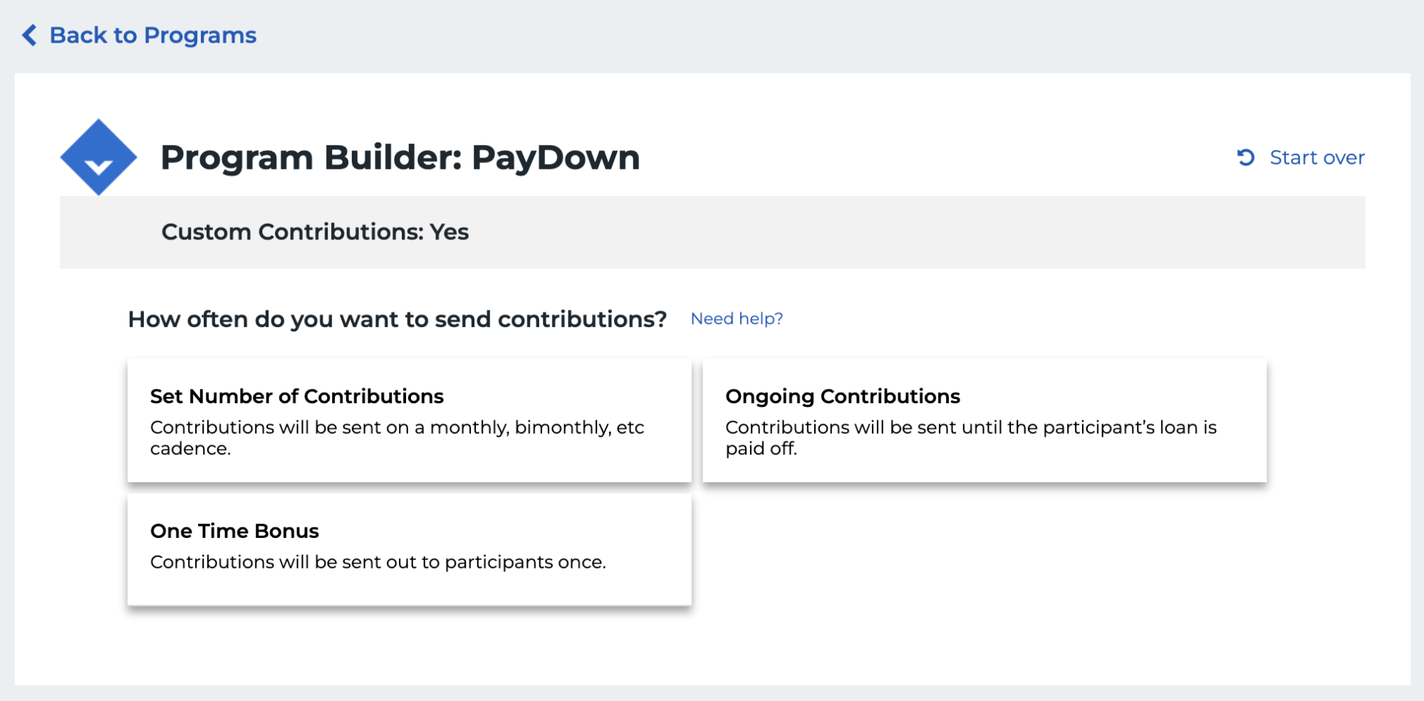Click the Set Number of Contributions title text
This screenshot has height=701, width=1424.
pyautogui.click(x=296, y=396)
